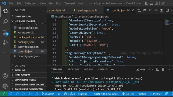Click the sync changes cloud icon
Viewport: 173px width, 97px height.
59,94
